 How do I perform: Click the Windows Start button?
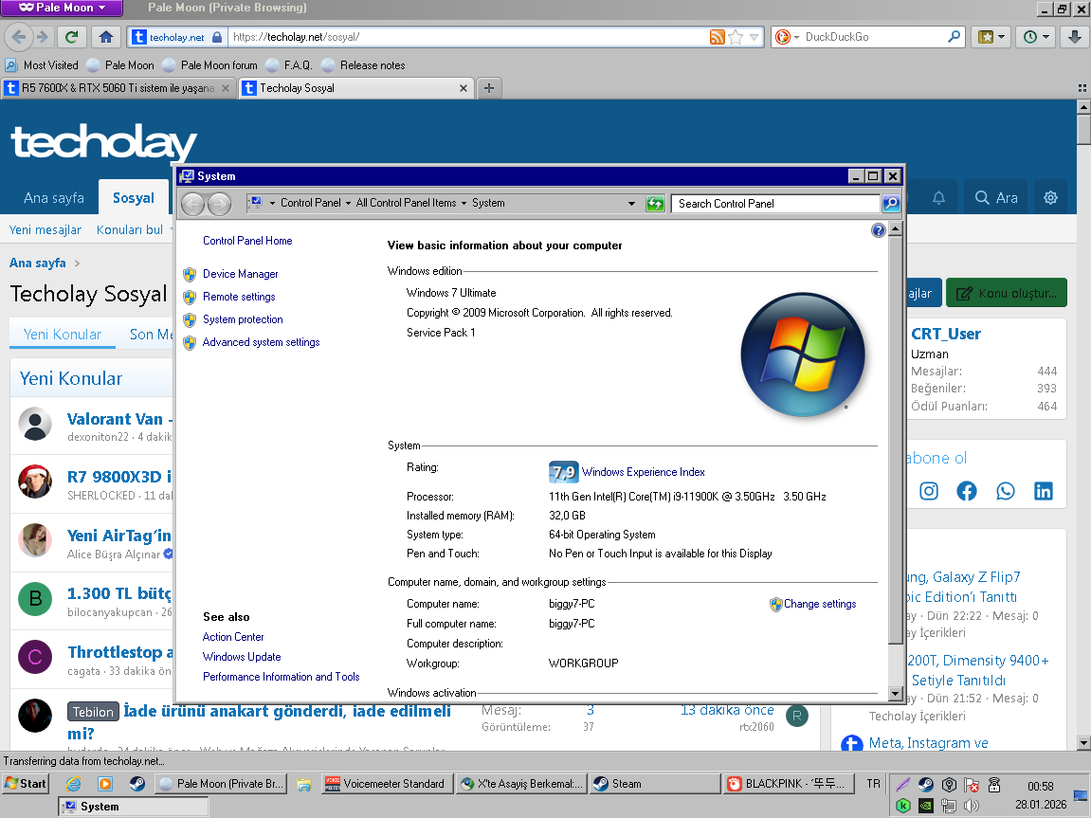click(x=26, y=784)
